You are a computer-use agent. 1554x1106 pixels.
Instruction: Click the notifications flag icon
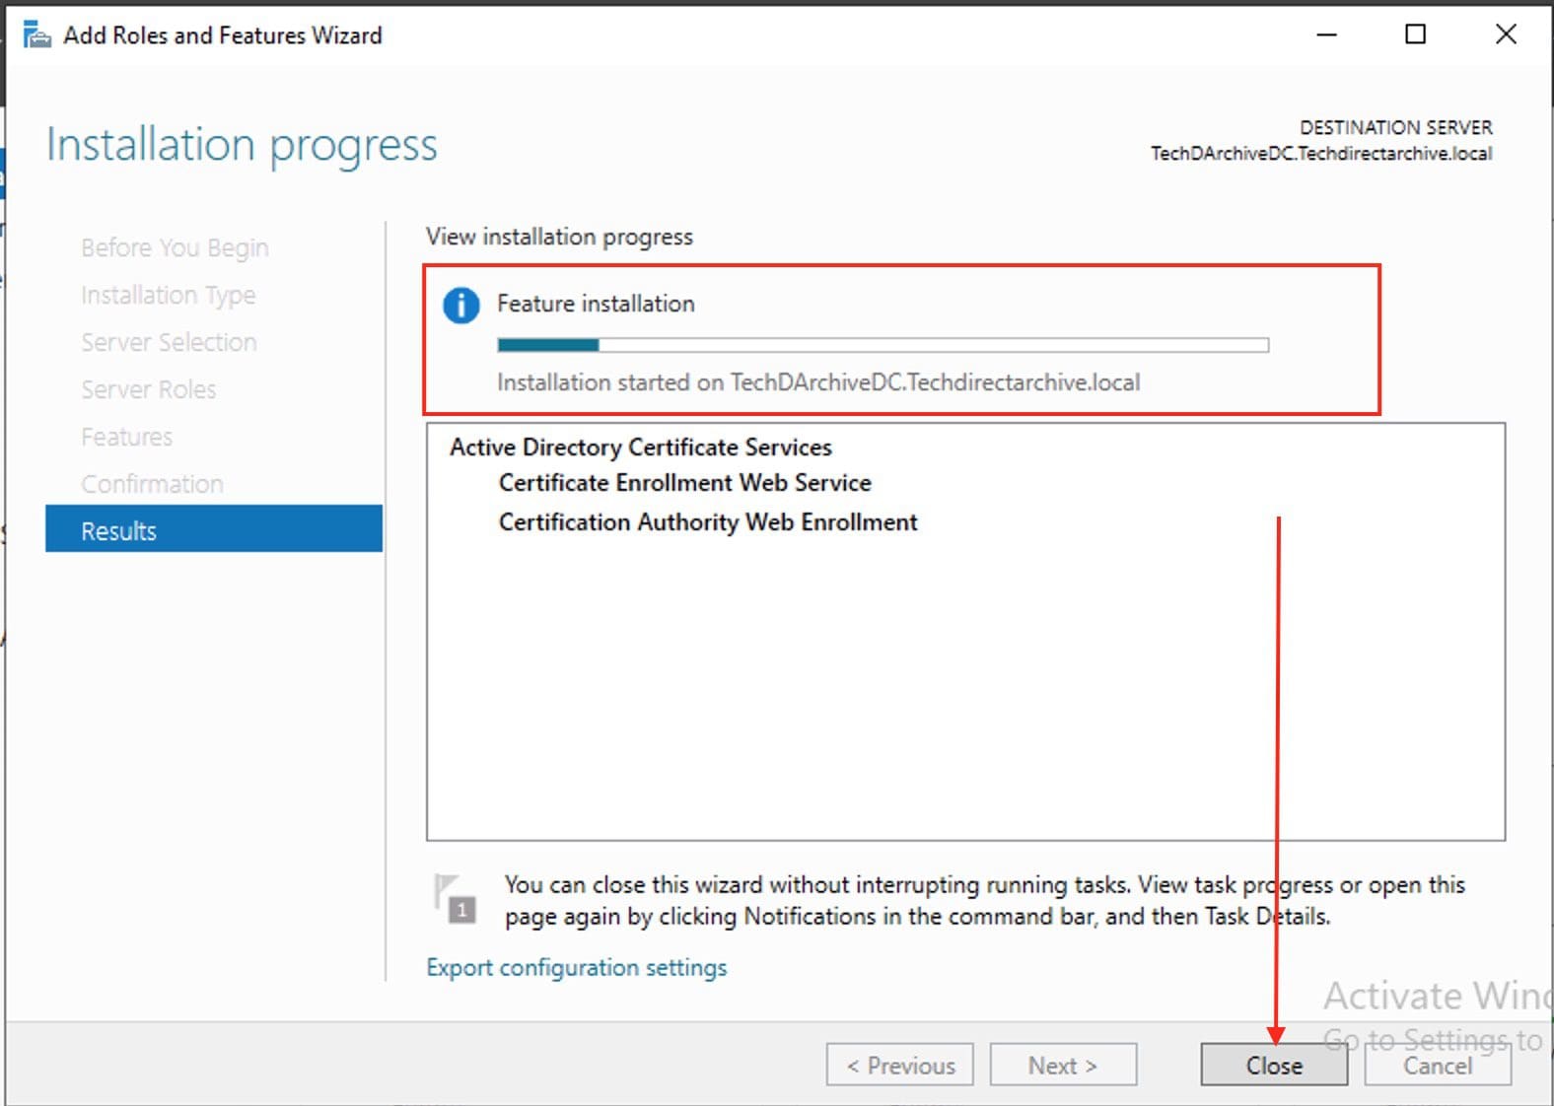[x=455, y=898]
